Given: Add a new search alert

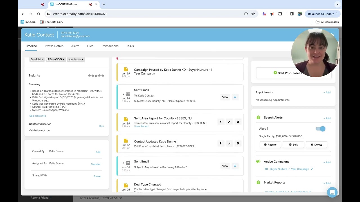Looking at the screenshot, I should [x=327, y=118].
